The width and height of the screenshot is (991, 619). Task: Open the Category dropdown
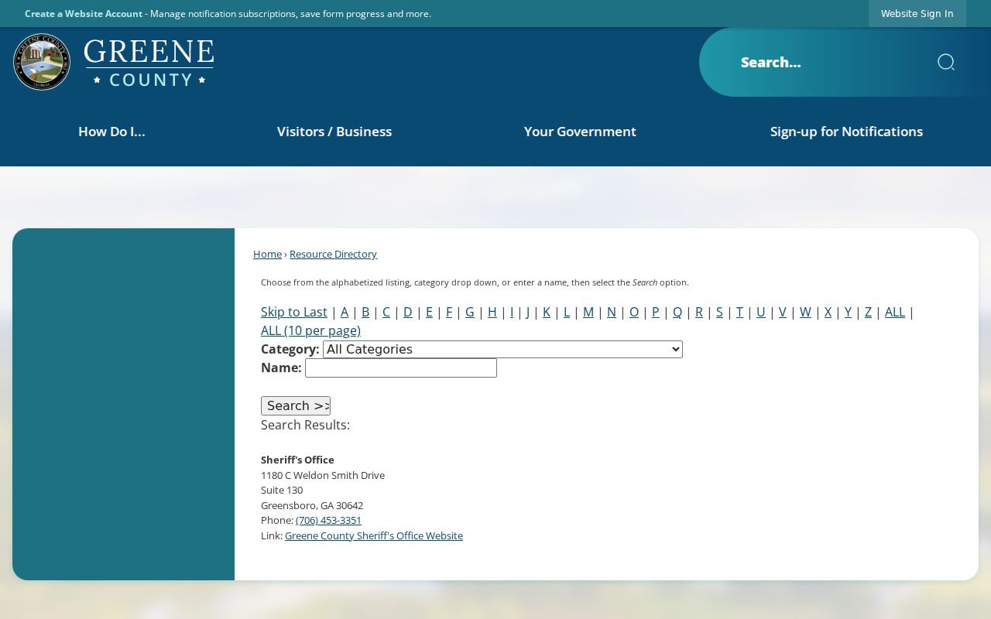tap(502, 349)
